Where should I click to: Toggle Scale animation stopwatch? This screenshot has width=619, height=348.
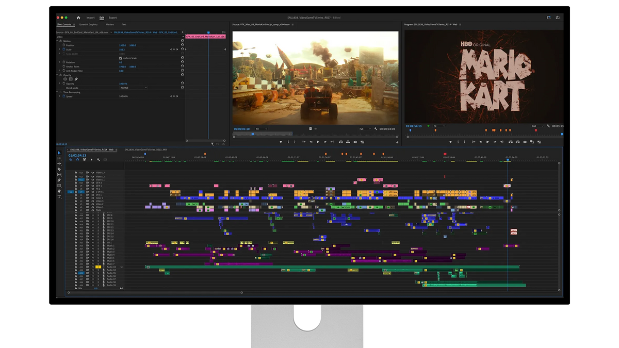[x=64, y=49]
